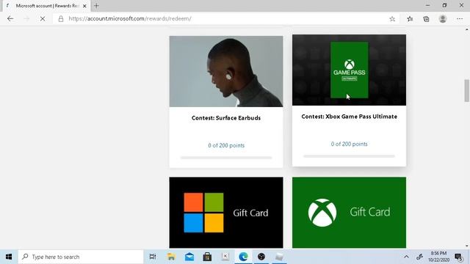Close the Microsoft account Rewards tab

(84, 6)
